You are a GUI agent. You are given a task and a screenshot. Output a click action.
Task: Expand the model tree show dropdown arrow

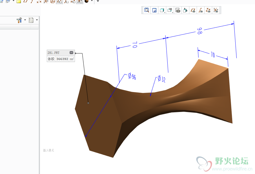(37, 20)
